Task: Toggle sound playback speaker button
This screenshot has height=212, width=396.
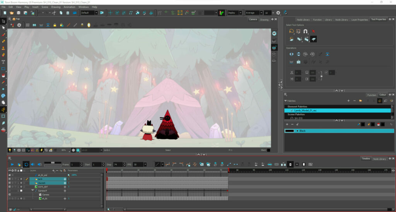Action: click(x=33, y=165)
